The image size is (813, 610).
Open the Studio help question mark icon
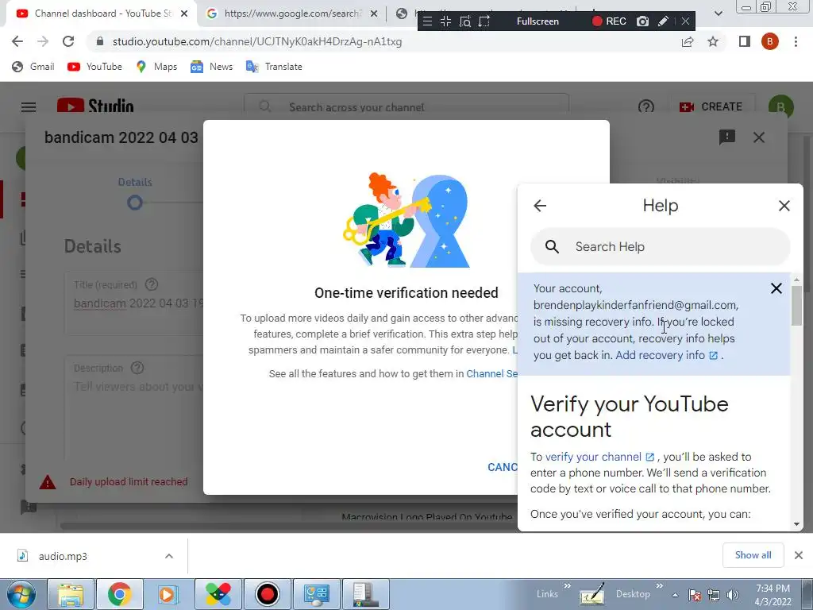(x=646, y=107)
